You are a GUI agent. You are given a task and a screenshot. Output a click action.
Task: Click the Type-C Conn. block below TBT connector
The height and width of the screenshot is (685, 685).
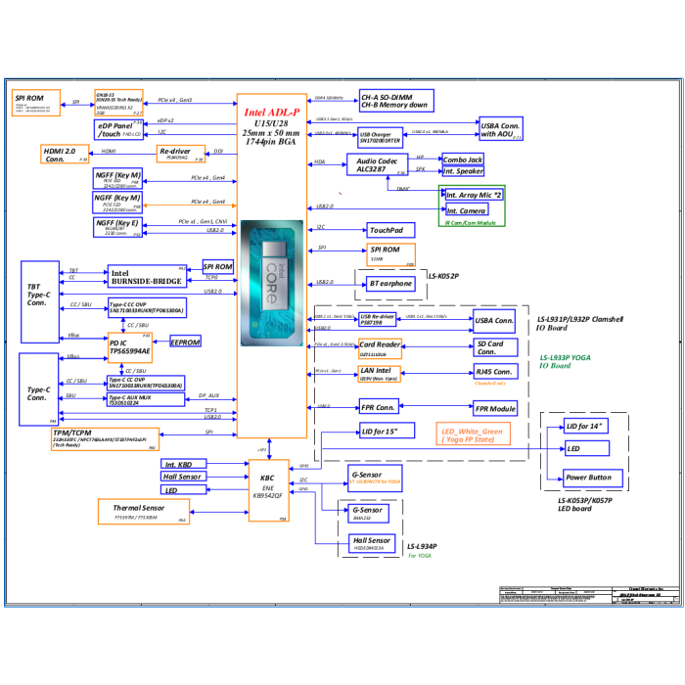[x=39, y=389]
